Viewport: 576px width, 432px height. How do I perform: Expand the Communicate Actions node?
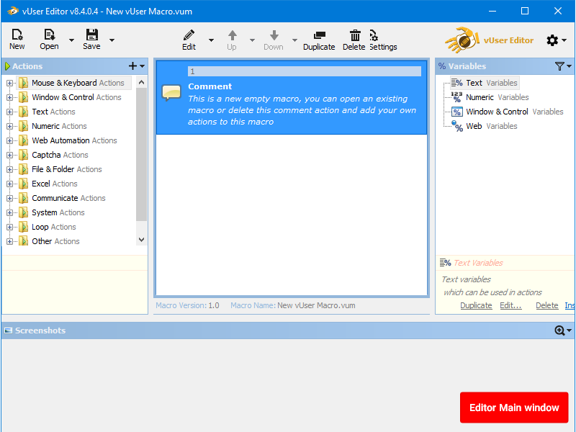[x=9, y=198]
